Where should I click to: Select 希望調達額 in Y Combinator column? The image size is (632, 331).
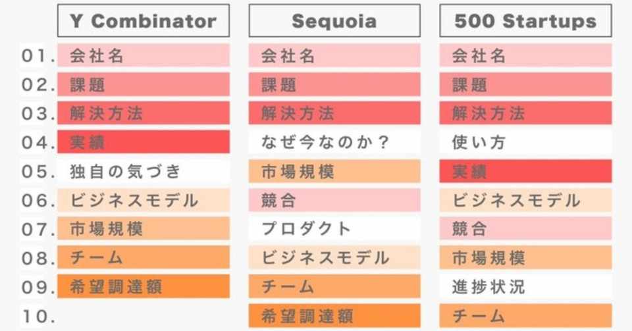click(x=143, y=287)
